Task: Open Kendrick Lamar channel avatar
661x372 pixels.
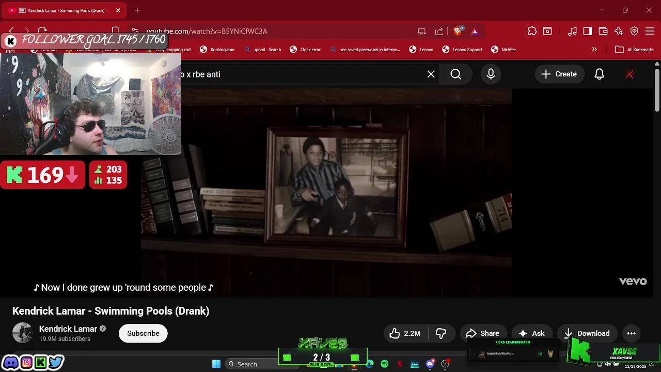Action: (23, 333)
